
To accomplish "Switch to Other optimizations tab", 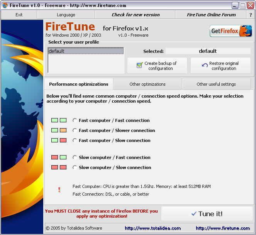I will tap(147, 84).
